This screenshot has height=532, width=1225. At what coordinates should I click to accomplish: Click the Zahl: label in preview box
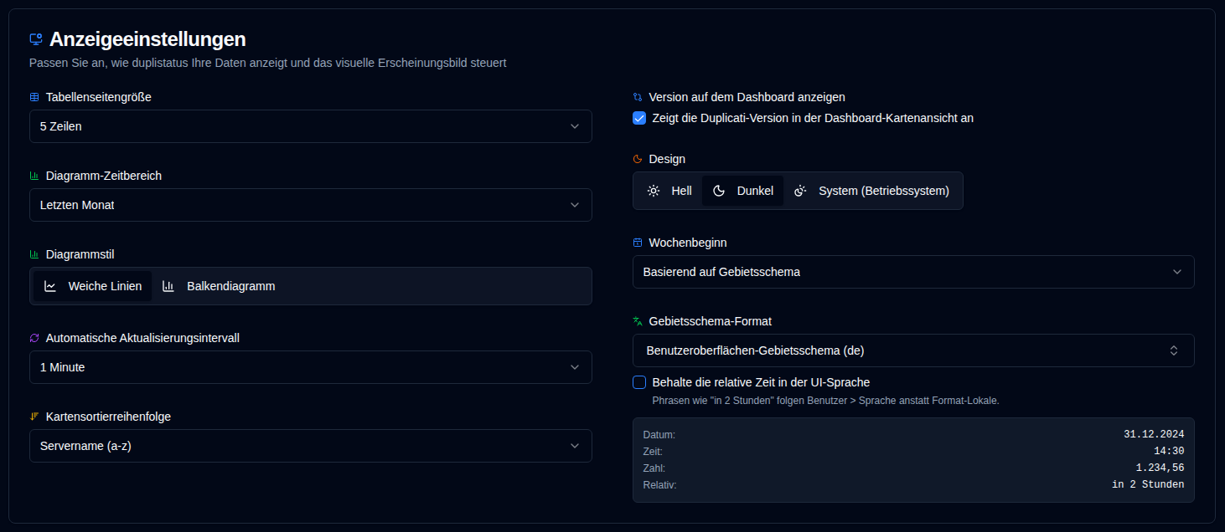(654, 468)
